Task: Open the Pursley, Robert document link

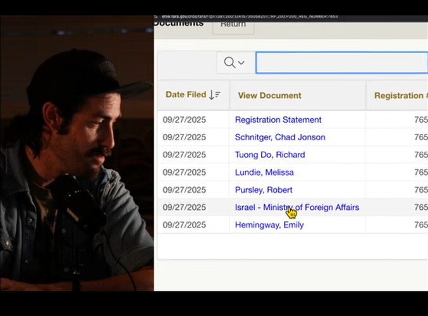Action: (264, 190)
